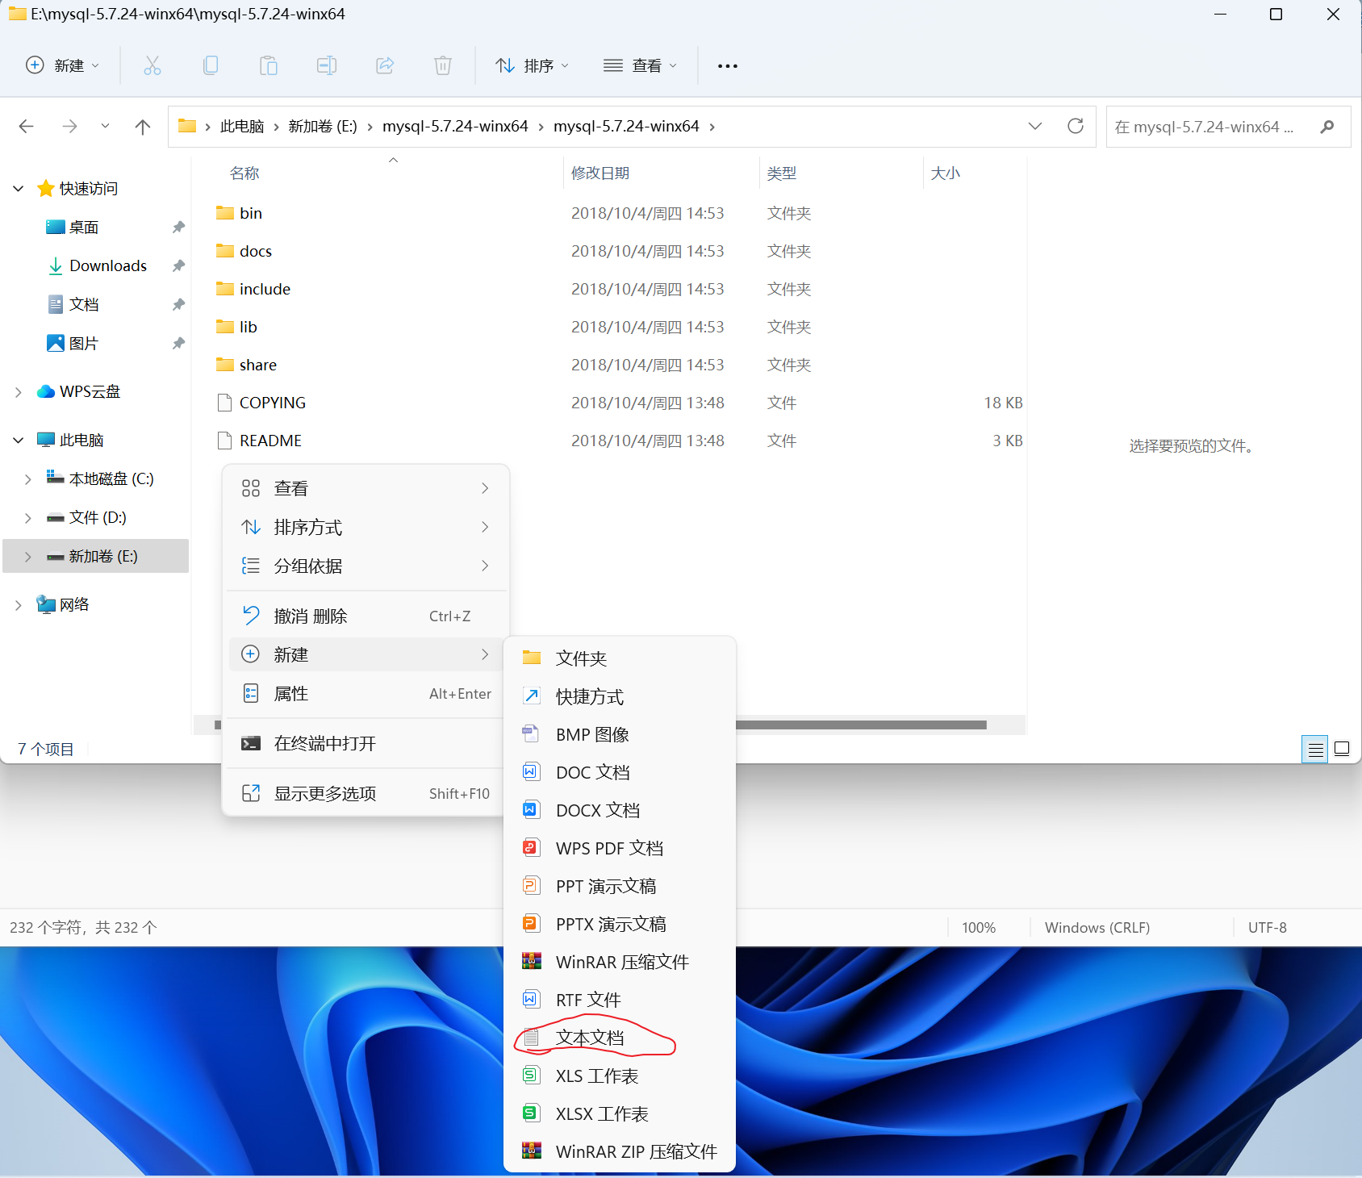This screenshot has width=1362, height=1178.
Task: Click the search magnifier icon
Action: [x=1326, y=127]
